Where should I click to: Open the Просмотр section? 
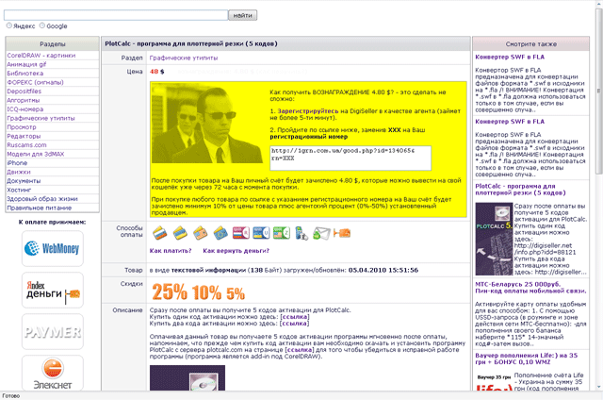coord(22,127)
